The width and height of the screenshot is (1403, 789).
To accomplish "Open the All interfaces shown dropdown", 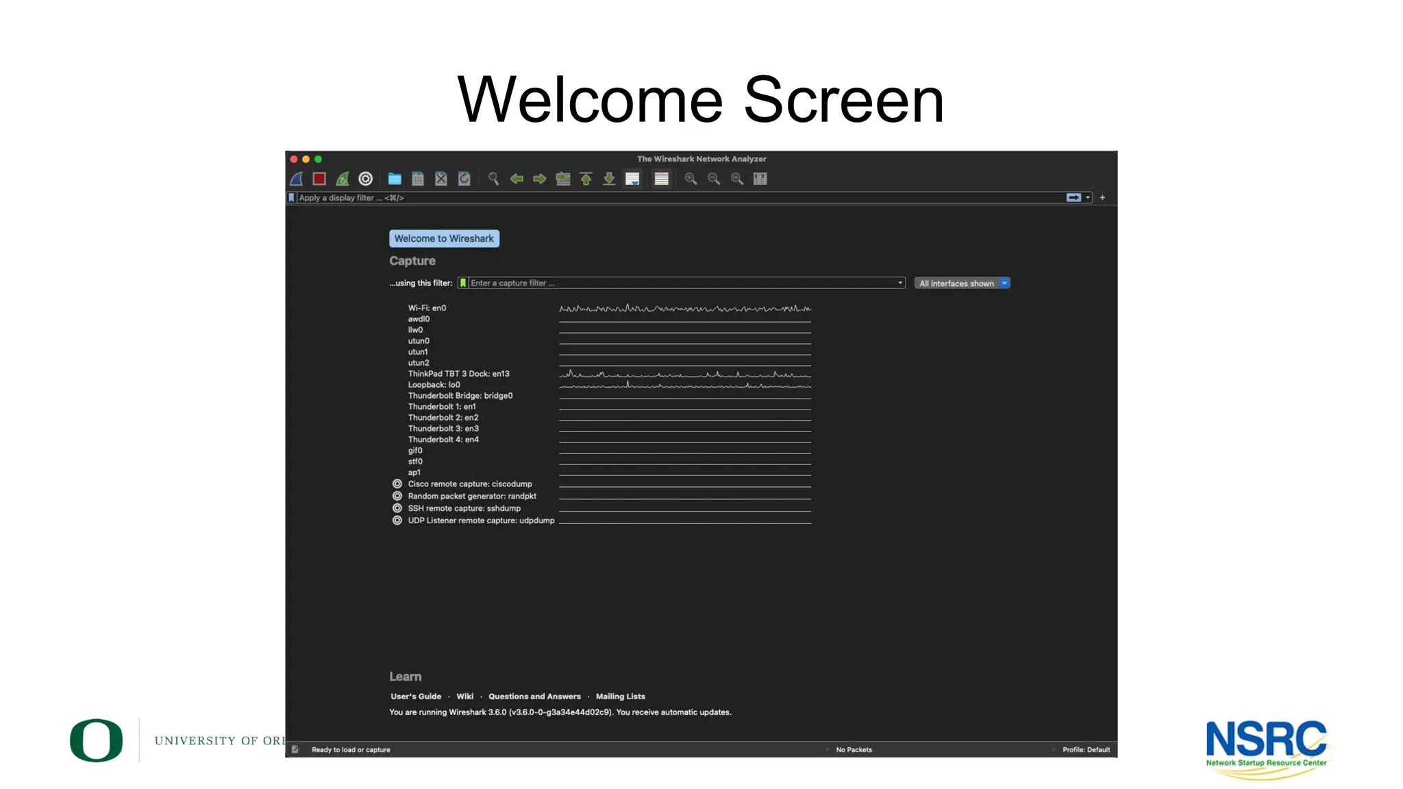I will click(x=962, y=284).
